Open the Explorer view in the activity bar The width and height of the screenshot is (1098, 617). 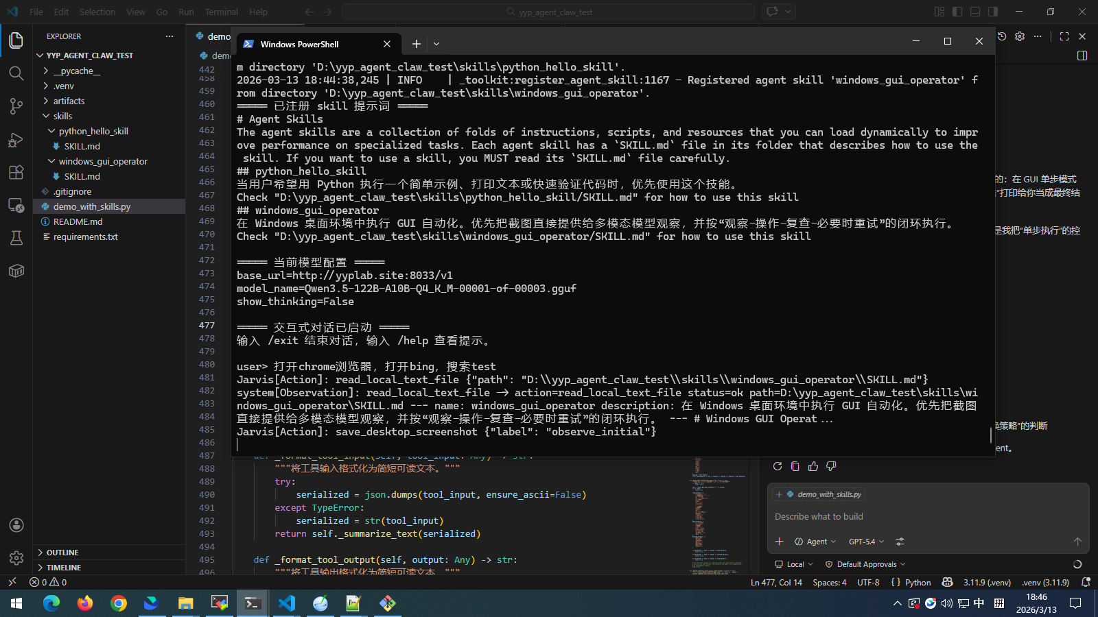(x=16, y=40)
